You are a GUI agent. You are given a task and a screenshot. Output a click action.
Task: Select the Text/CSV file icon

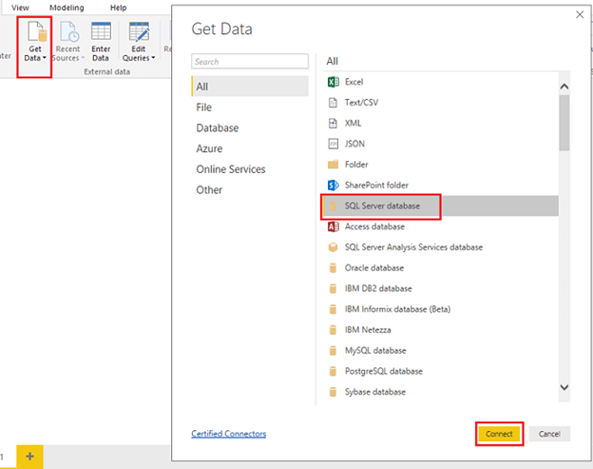tap(333, 103)
